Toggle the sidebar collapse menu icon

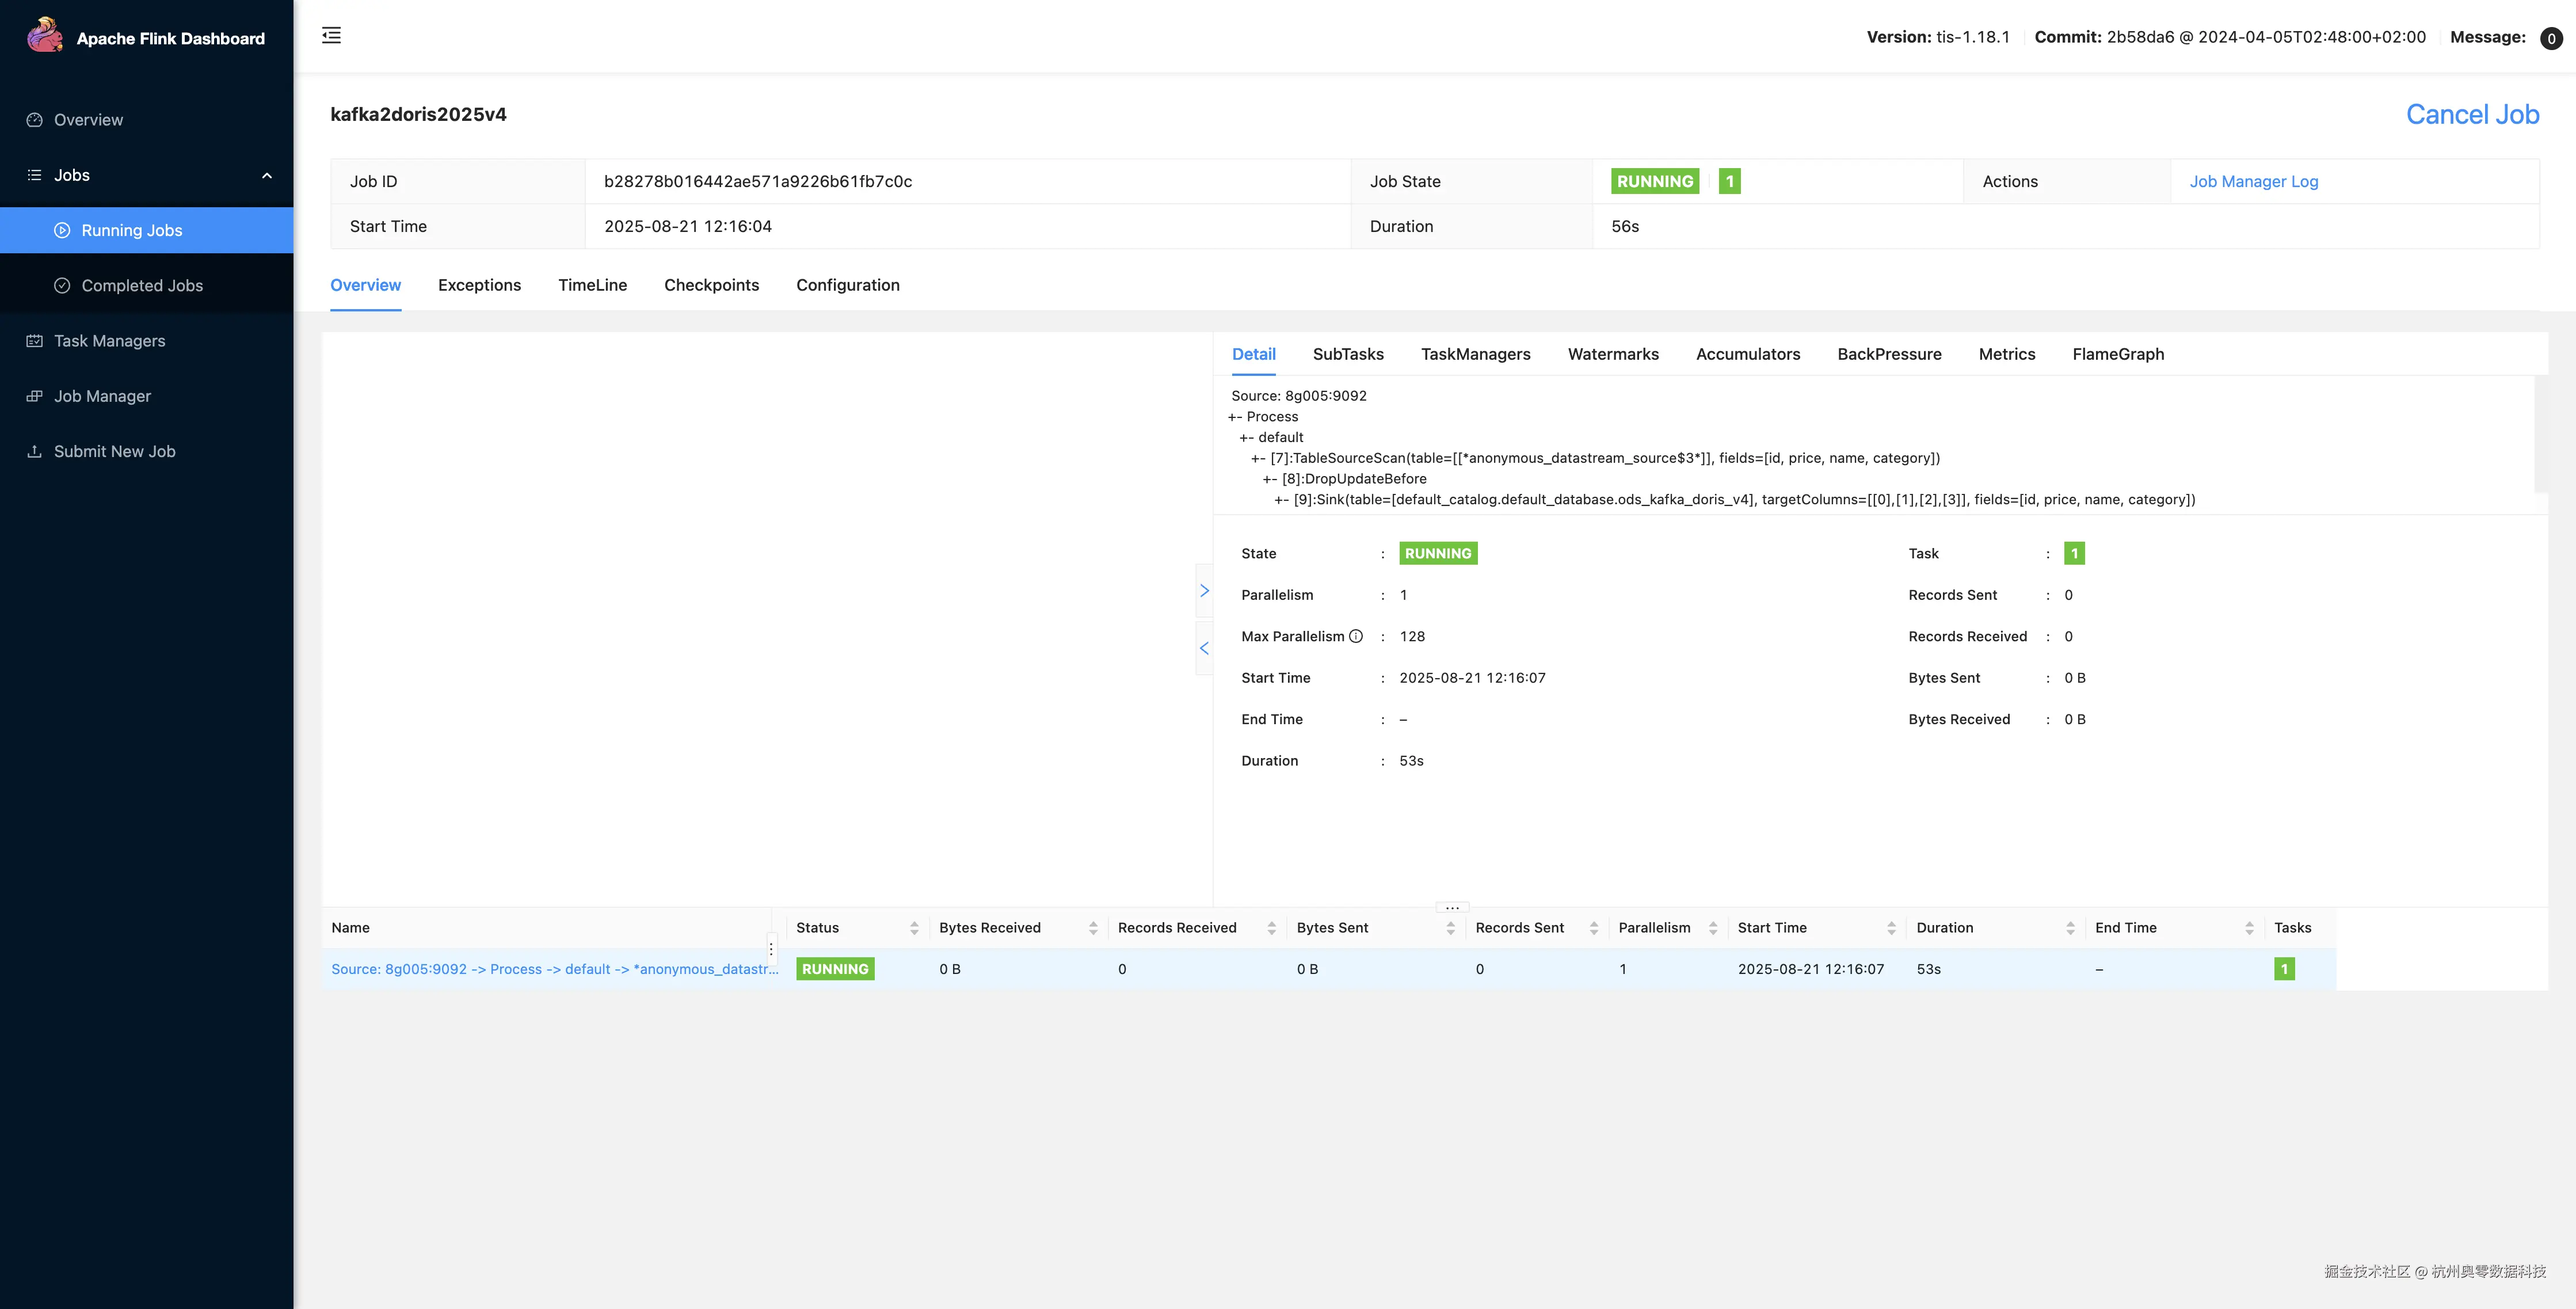click(331, 36)
